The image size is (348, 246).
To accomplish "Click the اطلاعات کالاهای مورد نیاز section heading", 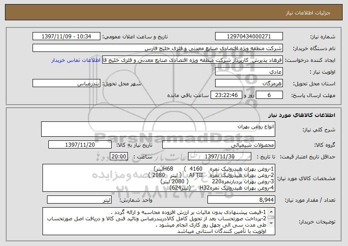I will point(301,115).
